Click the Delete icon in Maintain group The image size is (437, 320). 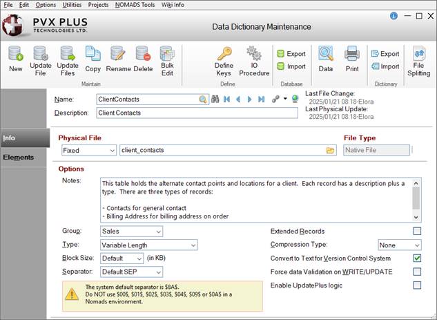click(x=143, y=55)
